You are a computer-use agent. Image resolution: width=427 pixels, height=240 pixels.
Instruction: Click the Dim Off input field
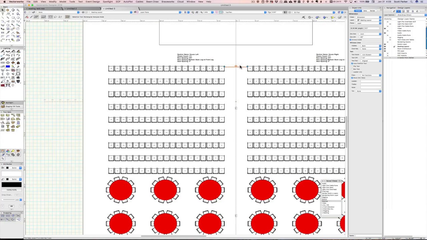pyautogui.click(x=370, y=37)
